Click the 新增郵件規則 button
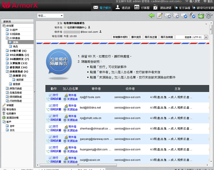 pos(120,37)
